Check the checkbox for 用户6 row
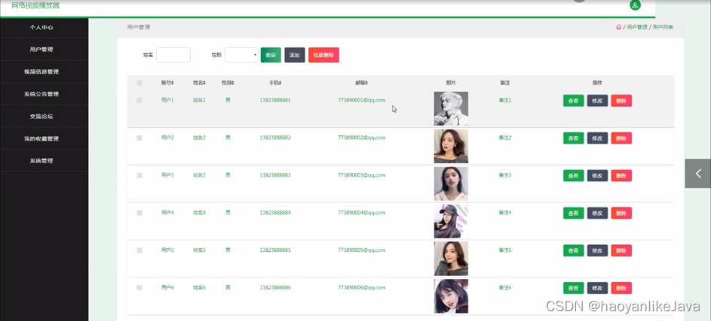The height and width of the screenshot is (321, 711). click(x=139, y=288)
